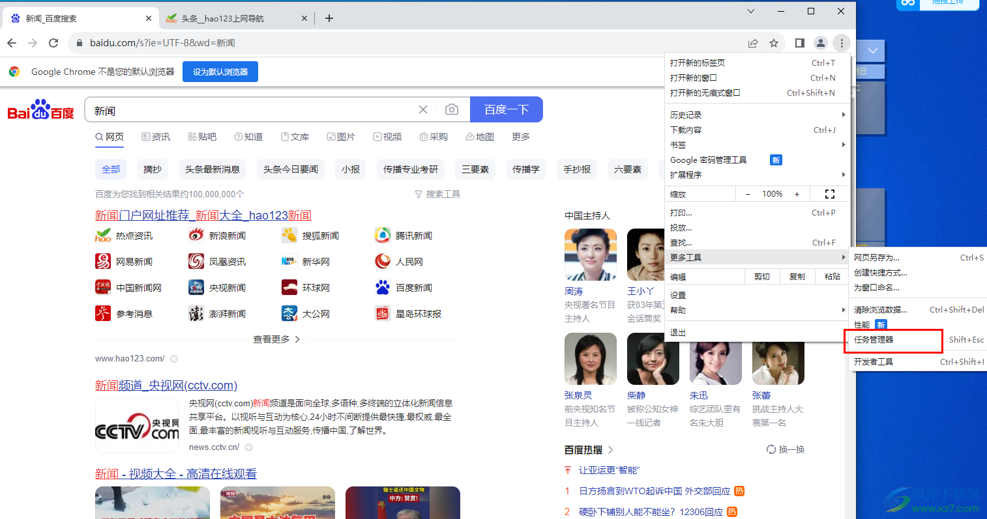Image resolution: width=987 pixels, height=519 pixels.
Task: Open a new tab with plus button
Action: 329,18
